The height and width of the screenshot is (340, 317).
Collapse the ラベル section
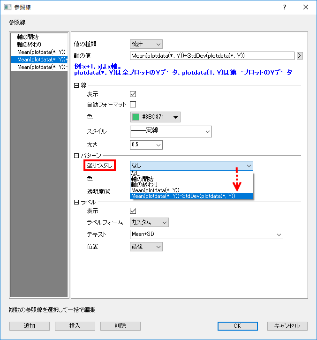(x=76, y=202)
